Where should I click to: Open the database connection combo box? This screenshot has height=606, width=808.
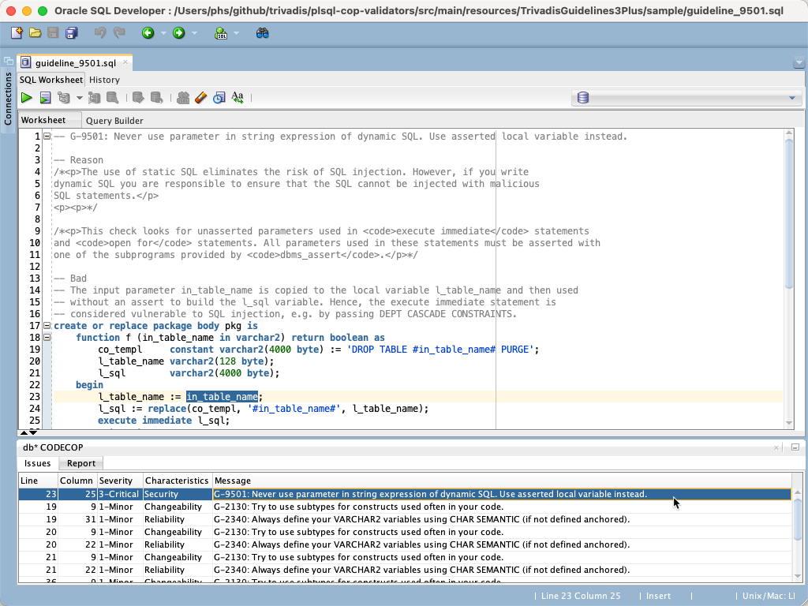coord(686,98)
